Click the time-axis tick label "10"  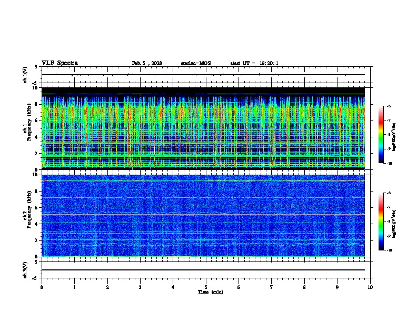point(370,287)
